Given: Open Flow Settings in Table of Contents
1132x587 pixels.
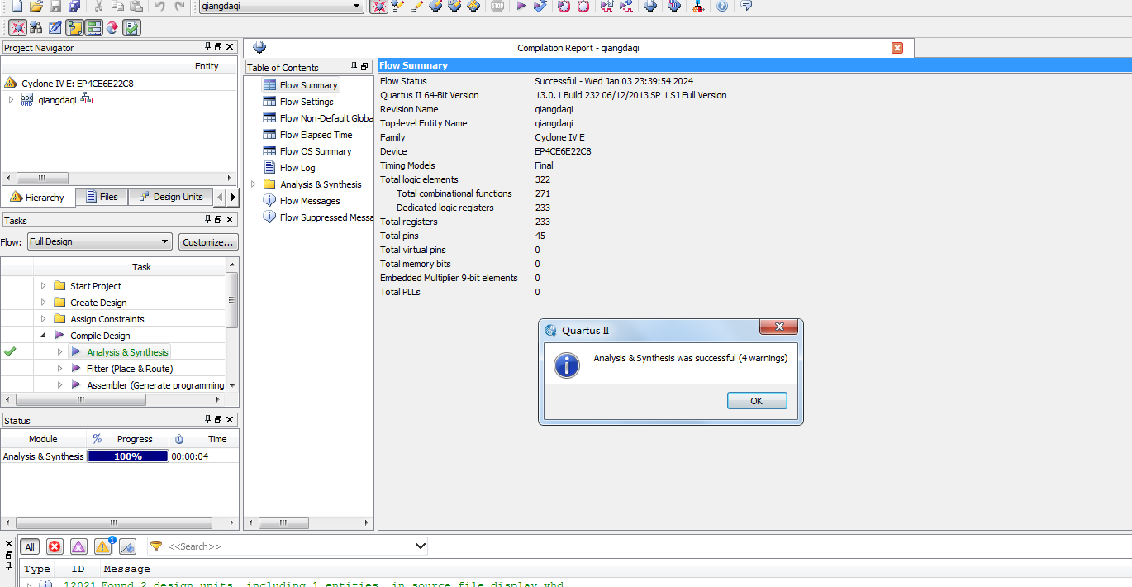Looking at the screenshot, I should (x=307, y=101).
